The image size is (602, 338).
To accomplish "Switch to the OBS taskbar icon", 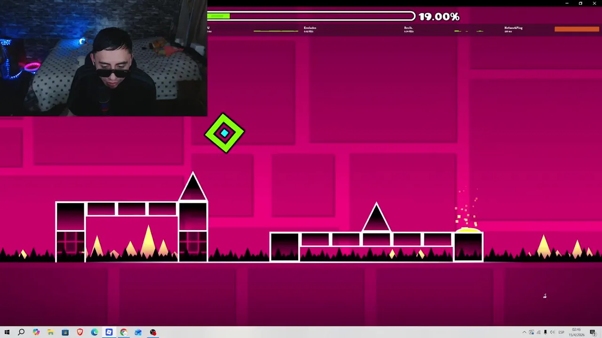I will tap(153, 332).
